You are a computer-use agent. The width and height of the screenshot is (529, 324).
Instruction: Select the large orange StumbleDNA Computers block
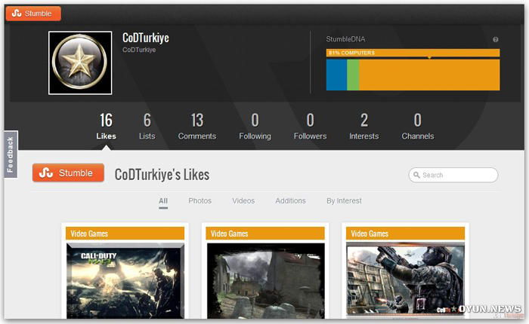tap(429, 75)
